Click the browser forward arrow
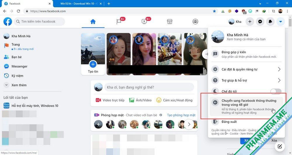The width and height of the screenshot is (292, 155). [12, 11]
